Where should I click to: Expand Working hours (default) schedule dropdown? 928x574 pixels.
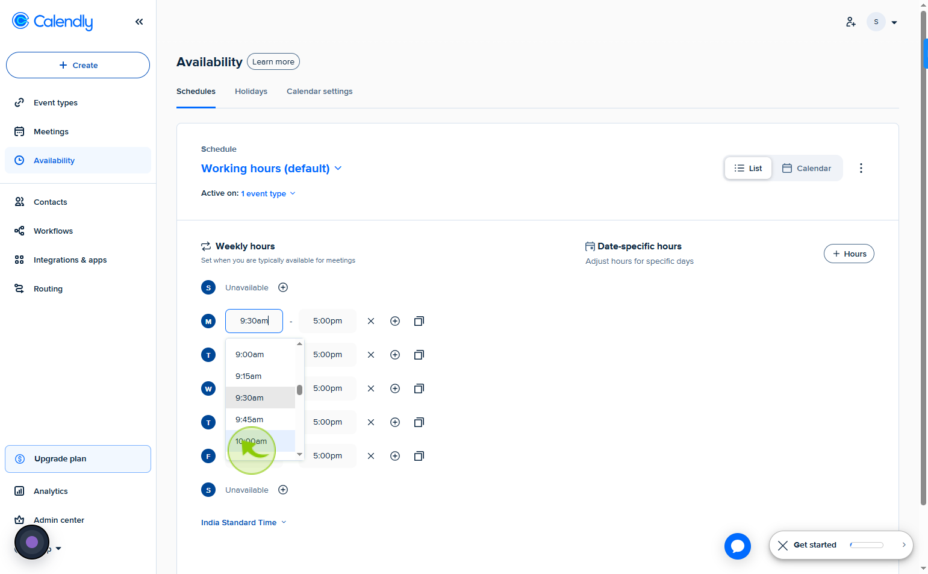[272, 169]
